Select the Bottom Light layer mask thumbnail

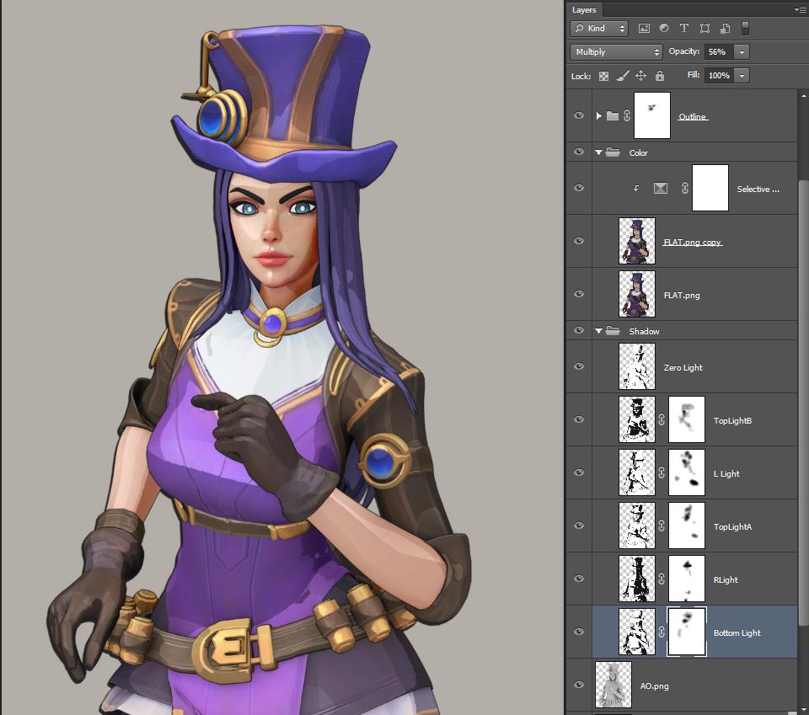pyautogui.click(x=687, y=632)
